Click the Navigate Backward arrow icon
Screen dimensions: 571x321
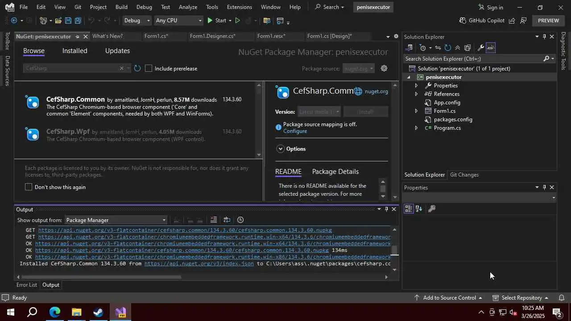click(x=14, y=21)
